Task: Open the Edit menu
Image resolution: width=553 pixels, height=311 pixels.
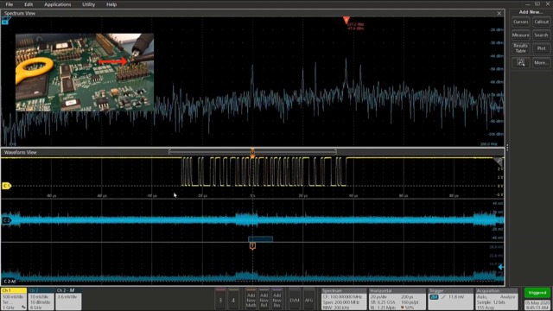Action: pos(29,4)
